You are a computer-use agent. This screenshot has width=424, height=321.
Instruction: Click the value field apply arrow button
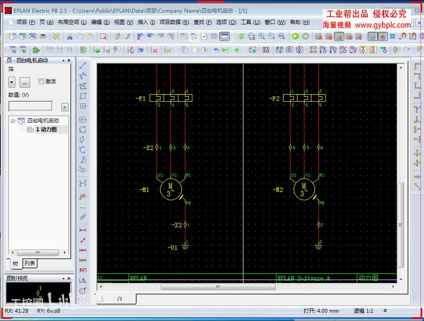pos(65,107)
